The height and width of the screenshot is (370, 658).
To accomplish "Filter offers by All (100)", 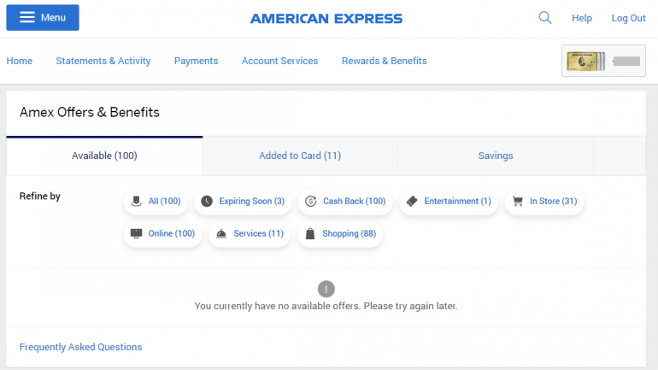I will click(x=156, y=202).
